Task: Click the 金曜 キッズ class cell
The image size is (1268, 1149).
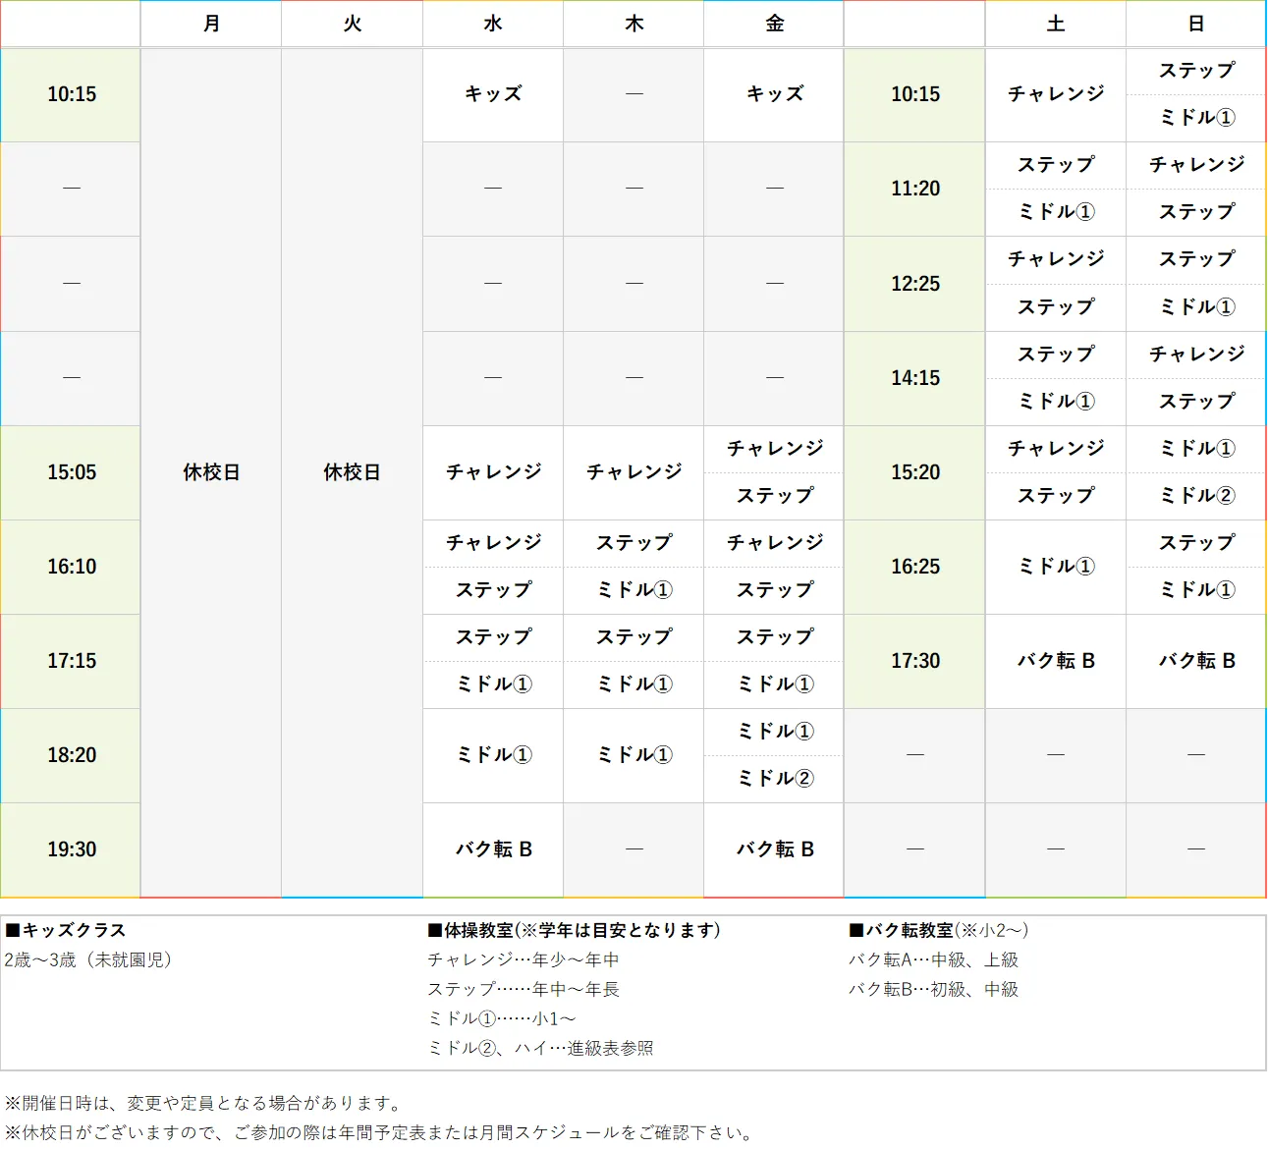Action: (773, 94)
